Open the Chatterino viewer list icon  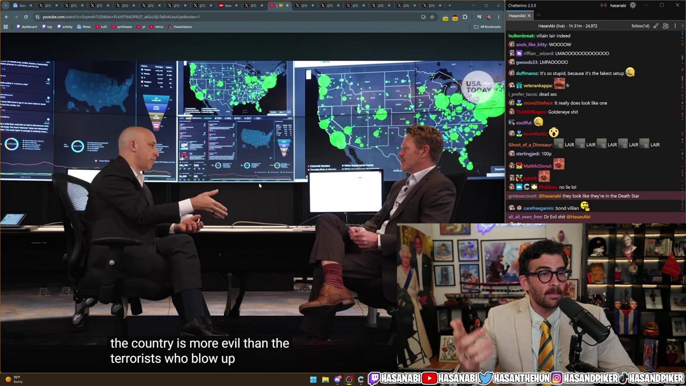pyautogui.click(x=666, y=26)
